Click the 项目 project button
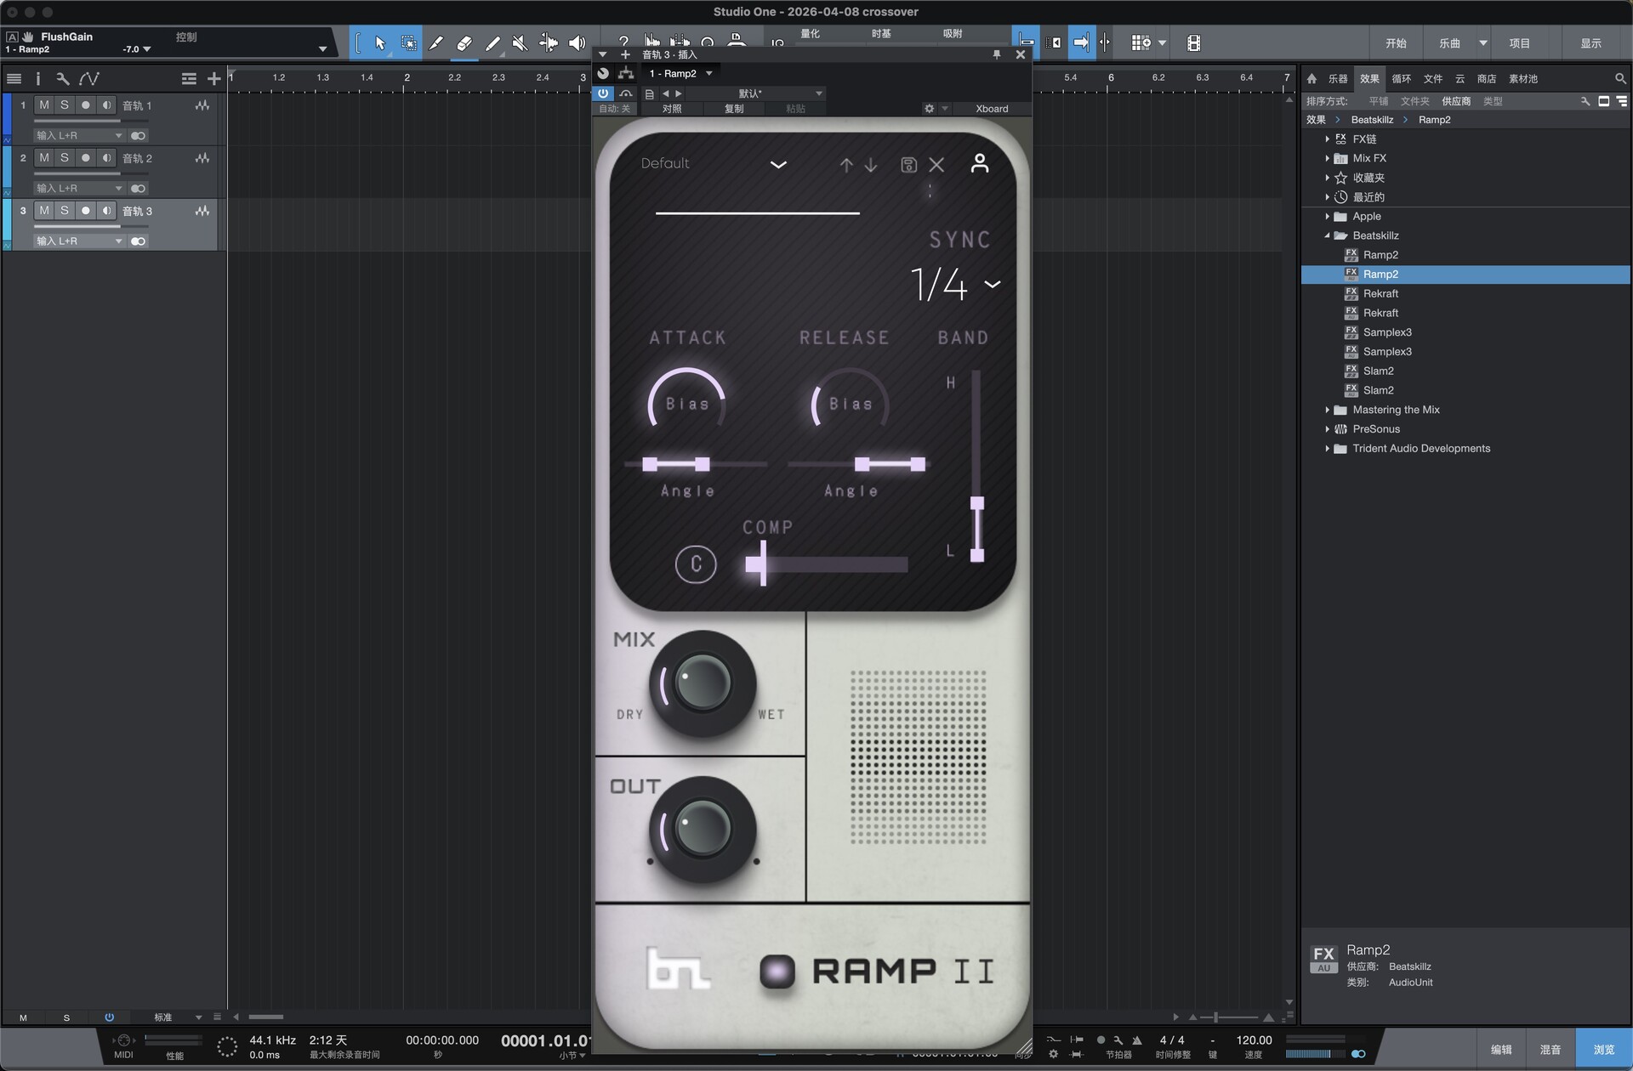The width and height of the screenshot is (1633, 1071). pyautogui.click(x=1520, y=43)
